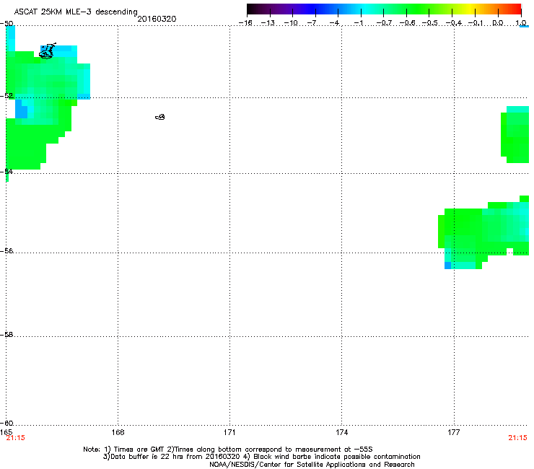Click the red '21:15' time at the right edge
The width and height of the screenshot is (534, 469).
pos(517,438)
